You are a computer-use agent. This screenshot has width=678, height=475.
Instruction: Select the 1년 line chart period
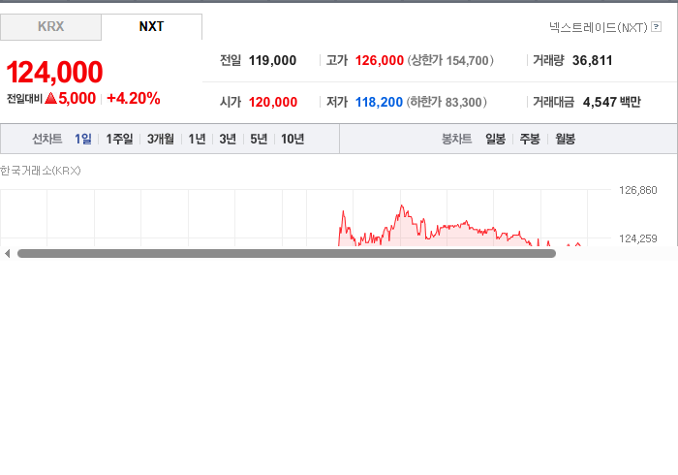(197, 139)
